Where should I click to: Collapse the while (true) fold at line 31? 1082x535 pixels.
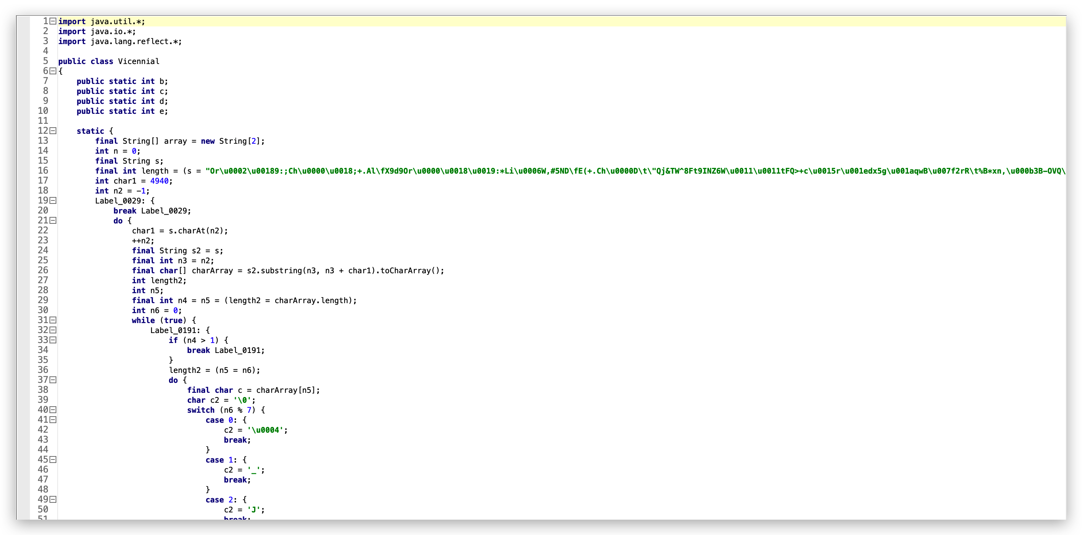(x=53, y=320)
